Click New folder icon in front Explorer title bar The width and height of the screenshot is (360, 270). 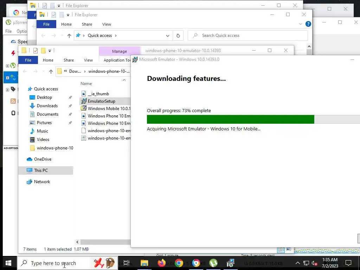43,51
